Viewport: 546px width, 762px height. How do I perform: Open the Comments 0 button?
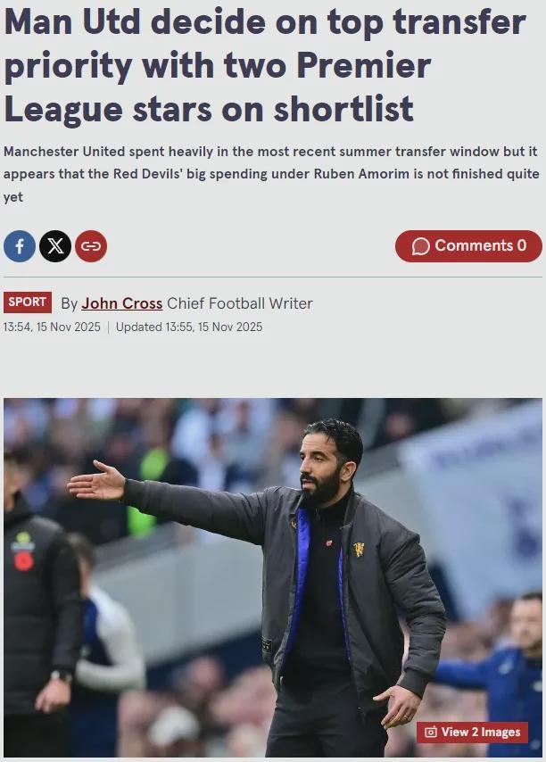(x=468, y=246)
